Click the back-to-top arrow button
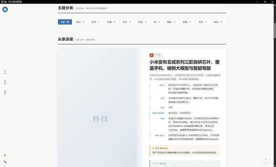The height and width of the screenshot is (167, 276). click(x=265, y=159)
